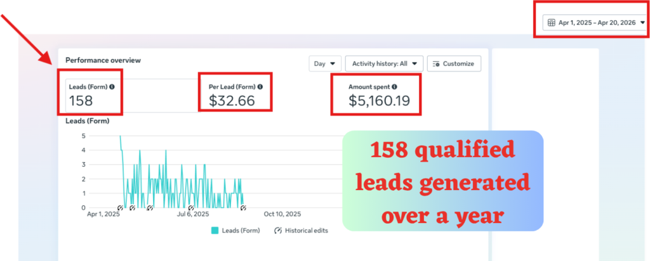This screenshot has width=650, height=261.
Task: Click the Performance overview heading
Action: (103, 60)
